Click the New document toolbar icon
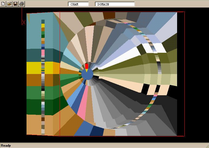Screen dimensions: 209x148 click(3, 4)
